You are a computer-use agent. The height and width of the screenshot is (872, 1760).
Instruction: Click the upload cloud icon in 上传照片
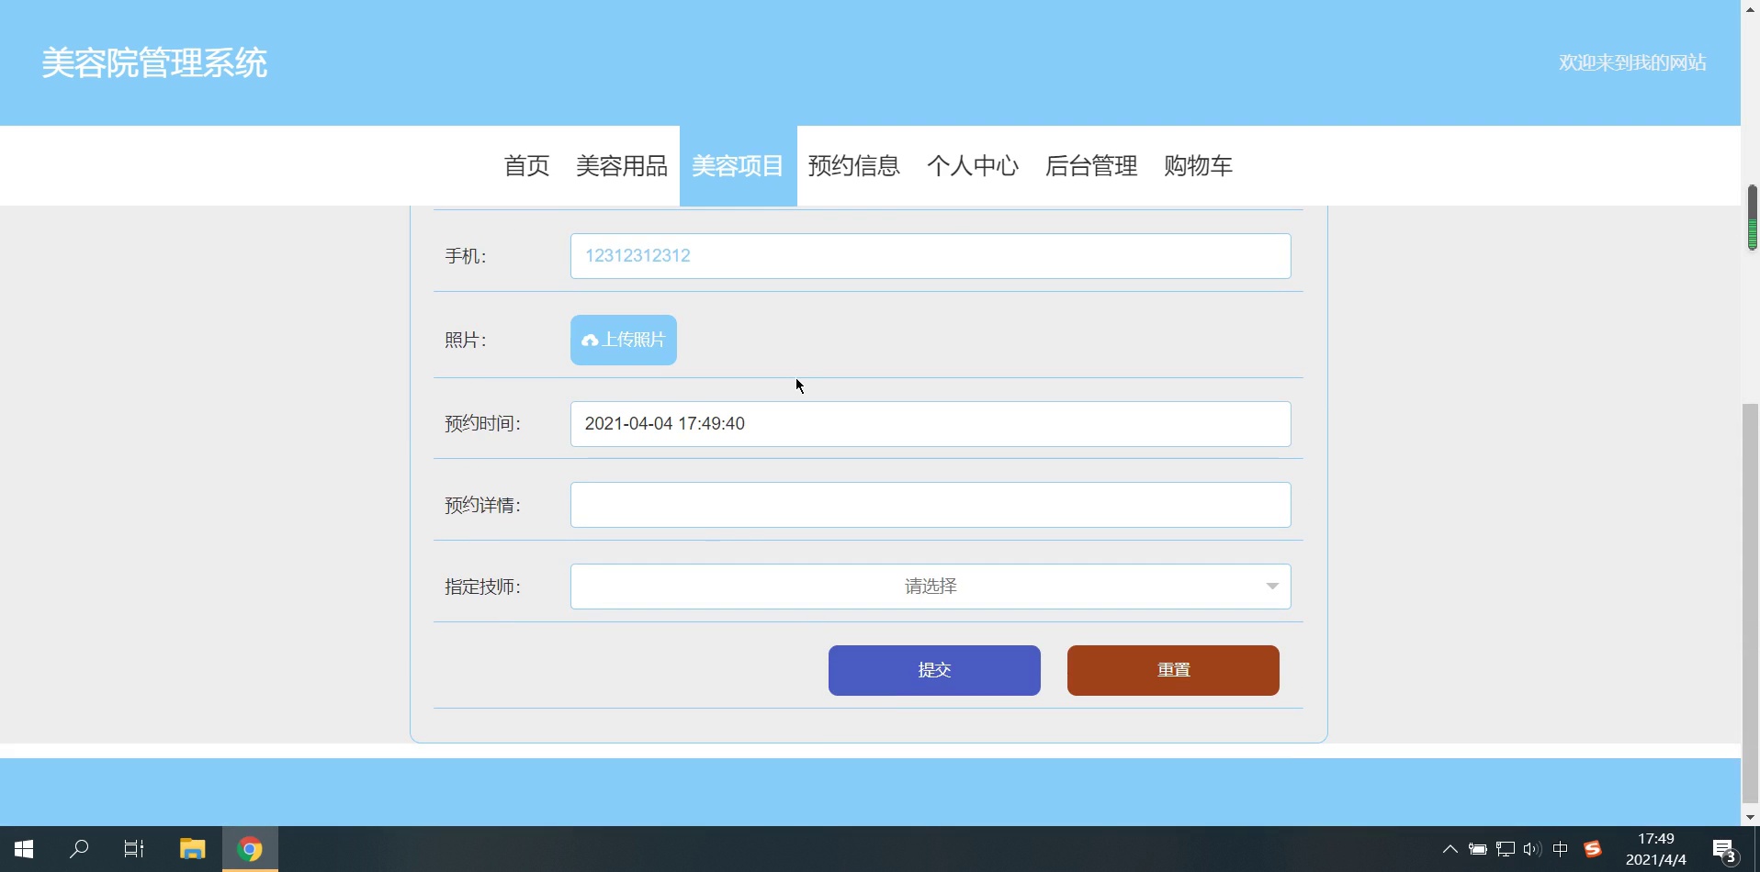[590, 341]
